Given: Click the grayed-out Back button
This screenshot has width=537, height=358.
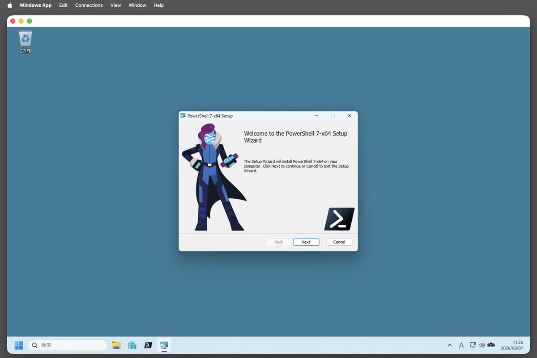Looking at the screenshot, I should pyautogui.click(x=279, y=242).
